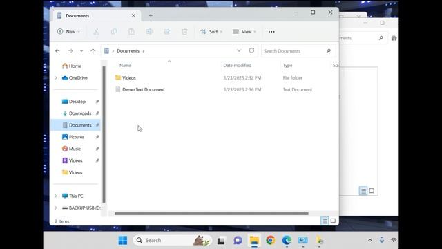Click the Rename icon in toolbar
Viewport: 442px width, 249px height.
click(x=149, y=32)
